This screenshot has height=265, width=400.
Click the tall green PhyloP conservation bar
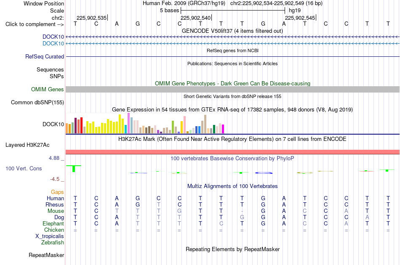tap(74, 169)
